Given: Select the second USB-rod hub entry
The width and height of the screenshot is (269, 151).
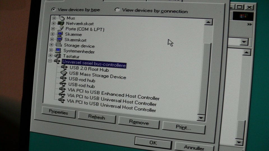Looking at the screenshot, I should (x=82, y=85).
